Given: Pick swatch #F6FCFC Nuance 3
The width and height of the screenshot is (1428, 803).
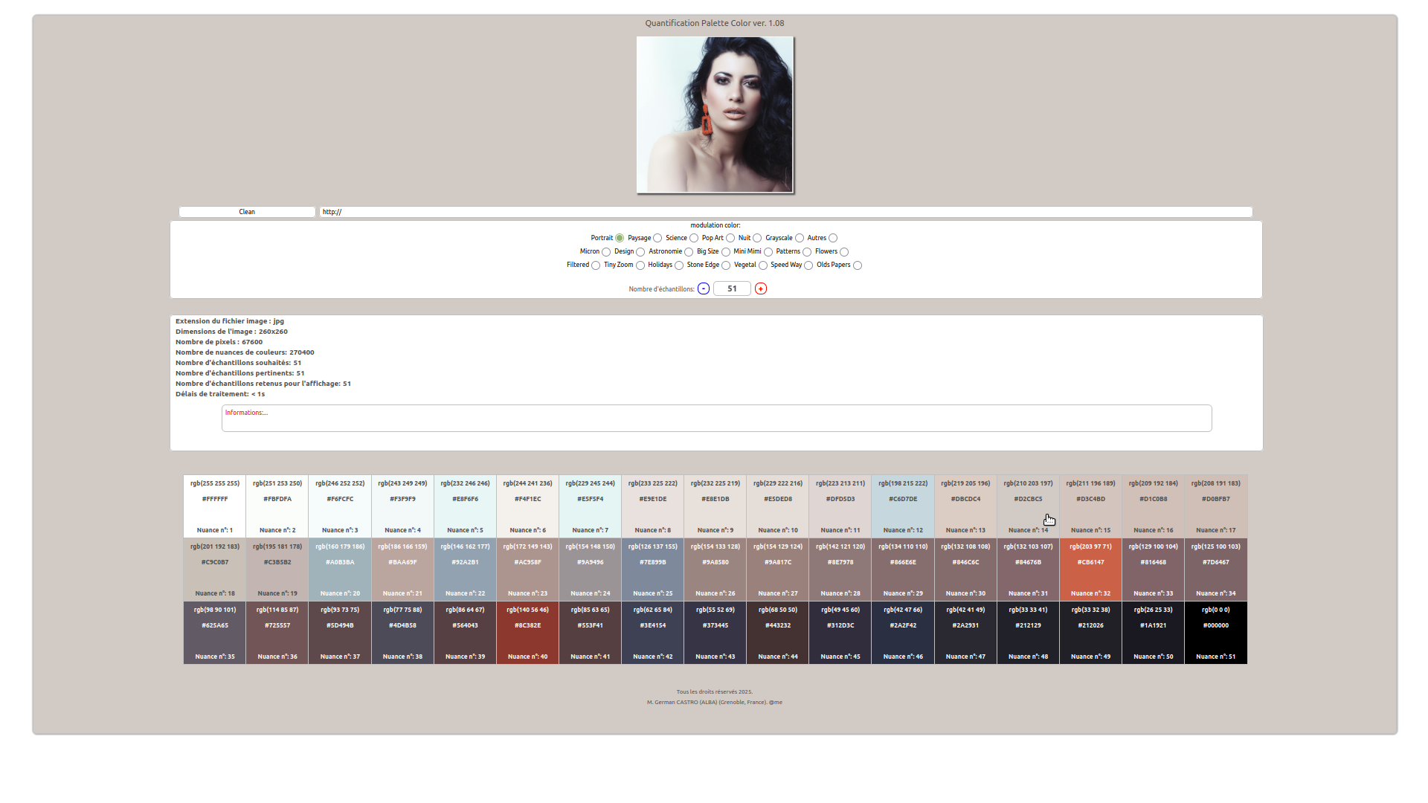Looking at the screenshot, I should pos(340,506).
